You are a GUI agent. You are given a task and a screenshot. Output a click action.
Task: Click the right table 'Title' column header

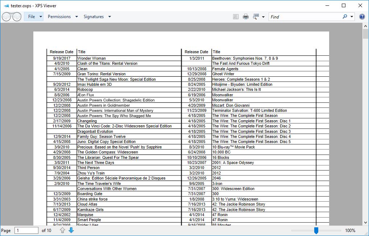(x=216, y=52)
